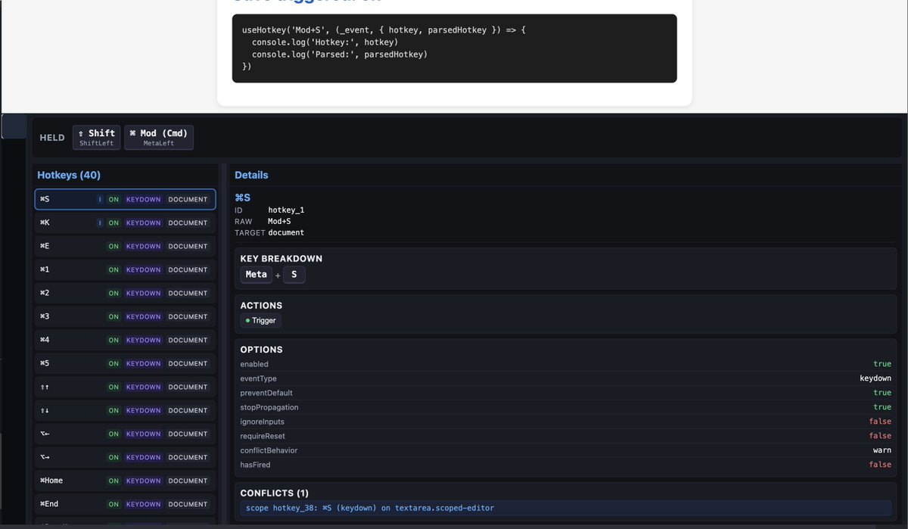Click the ON badge of the ⌘K hotkey

113,223
